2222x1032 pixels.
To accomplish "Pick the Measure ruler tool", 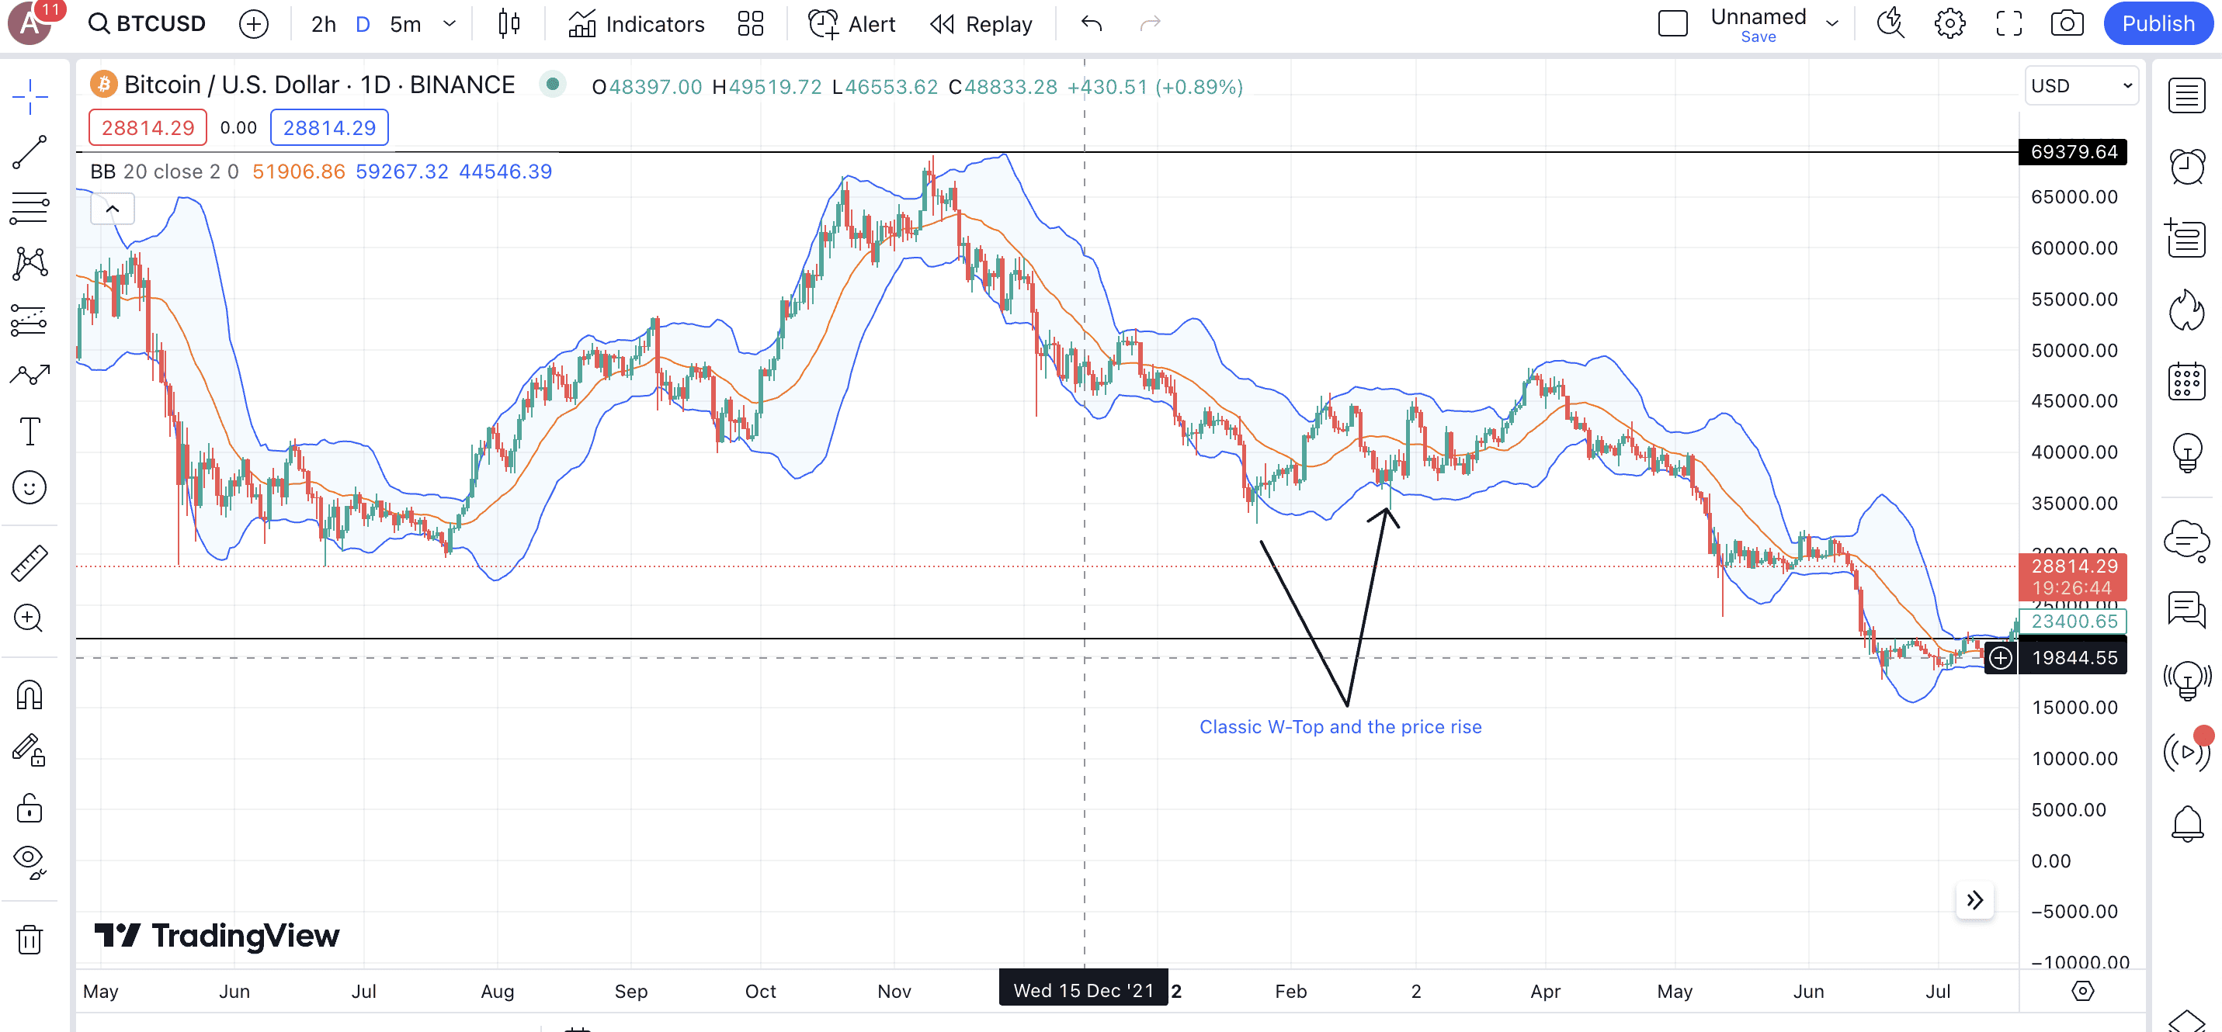I will coord(30,562).
